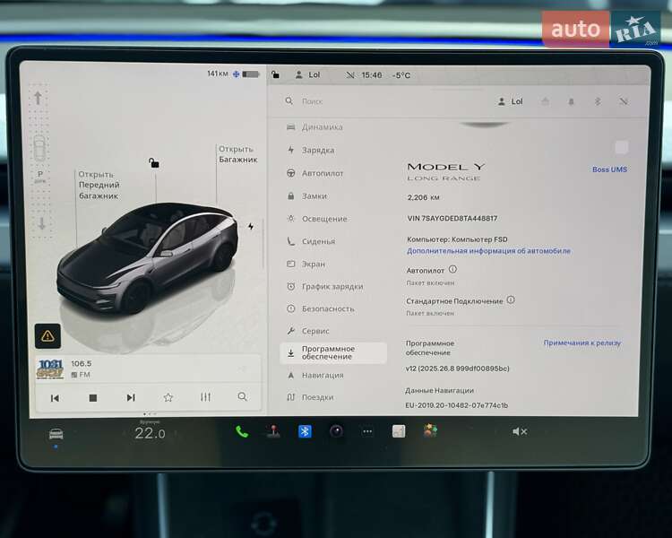
Task: Unmute the volume speaker icon
Action: pos(520,431)
